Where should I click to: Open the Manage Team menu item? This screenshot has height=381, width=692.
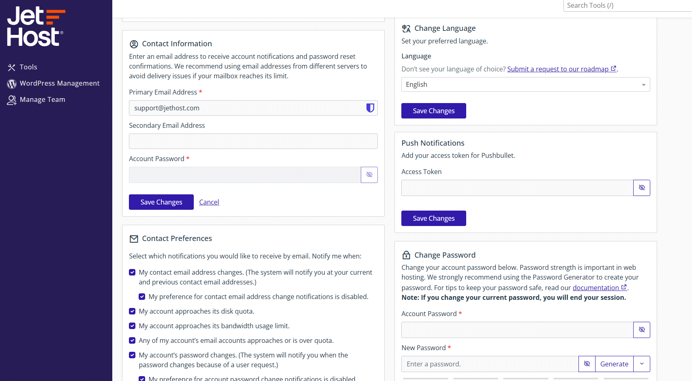tap(42, 99)
